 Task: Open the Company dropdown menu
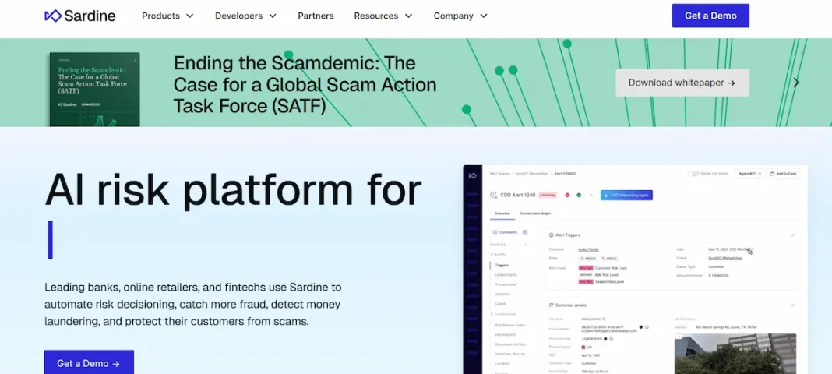click(460, 16)
